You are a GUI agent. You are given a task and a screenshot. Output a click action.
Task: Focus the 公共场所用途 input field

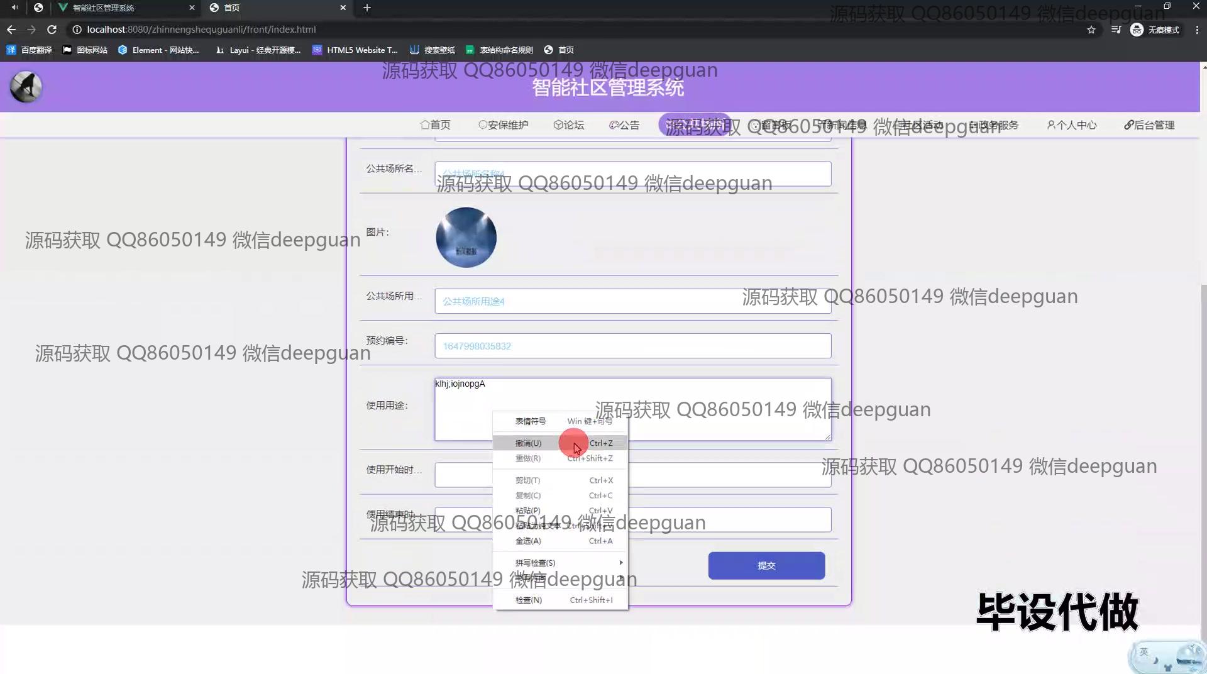(632, 301)
